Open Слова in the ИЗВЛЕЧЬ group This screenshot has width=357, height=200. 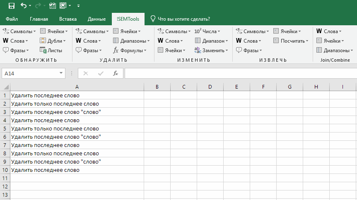tap(248, 41)
